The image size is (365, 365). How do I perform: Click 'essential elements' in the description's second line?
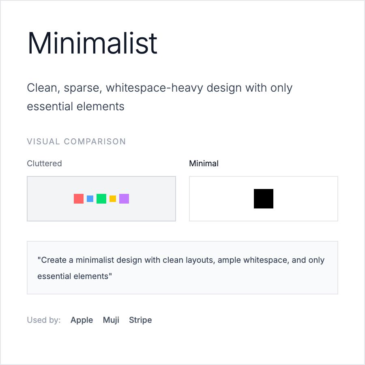(x=75, y=107)
